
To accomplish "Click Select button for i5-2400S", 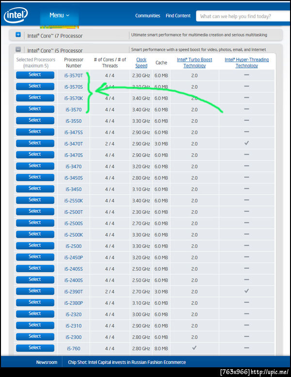I will (35, 279).
